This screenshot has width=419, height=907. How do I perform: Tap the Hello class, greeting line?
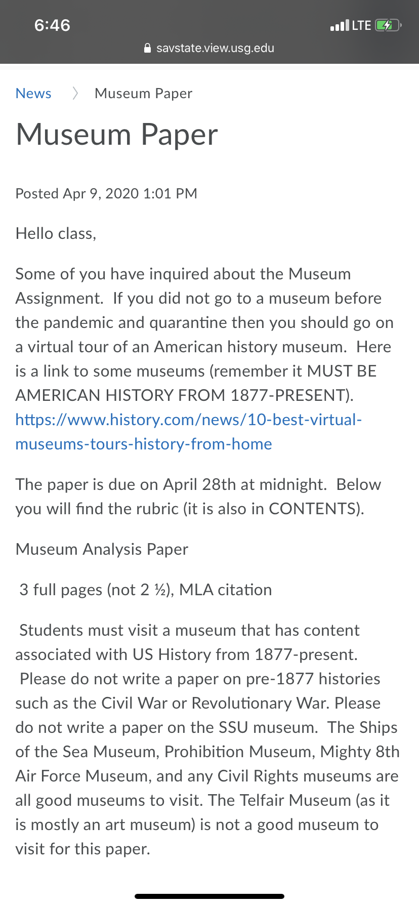56,233
